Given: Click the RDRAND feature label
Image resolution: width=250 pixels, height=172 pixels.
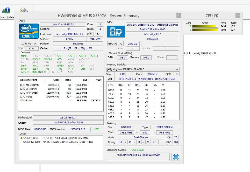Looking at the screenshot, I should click(38, 72).
